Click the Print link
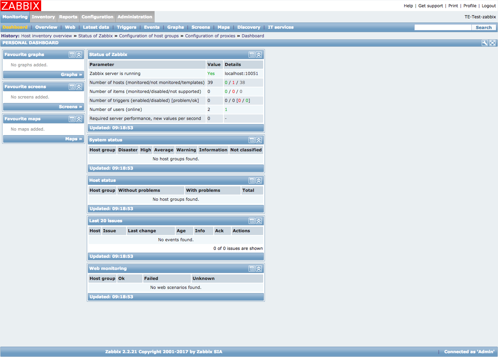This screenshot has height=357, width=498. 453,6
